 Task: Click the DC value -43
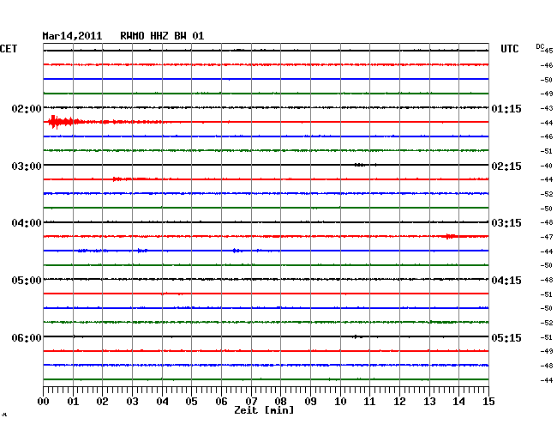[547, 108]
